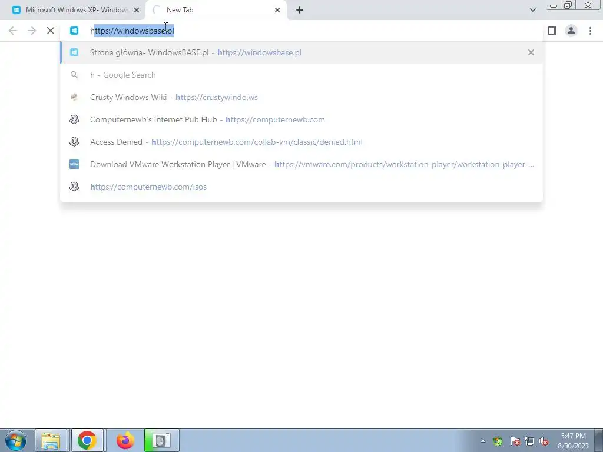Remove the WindowsBASE.pl suggestion

[x=531, y=52]
